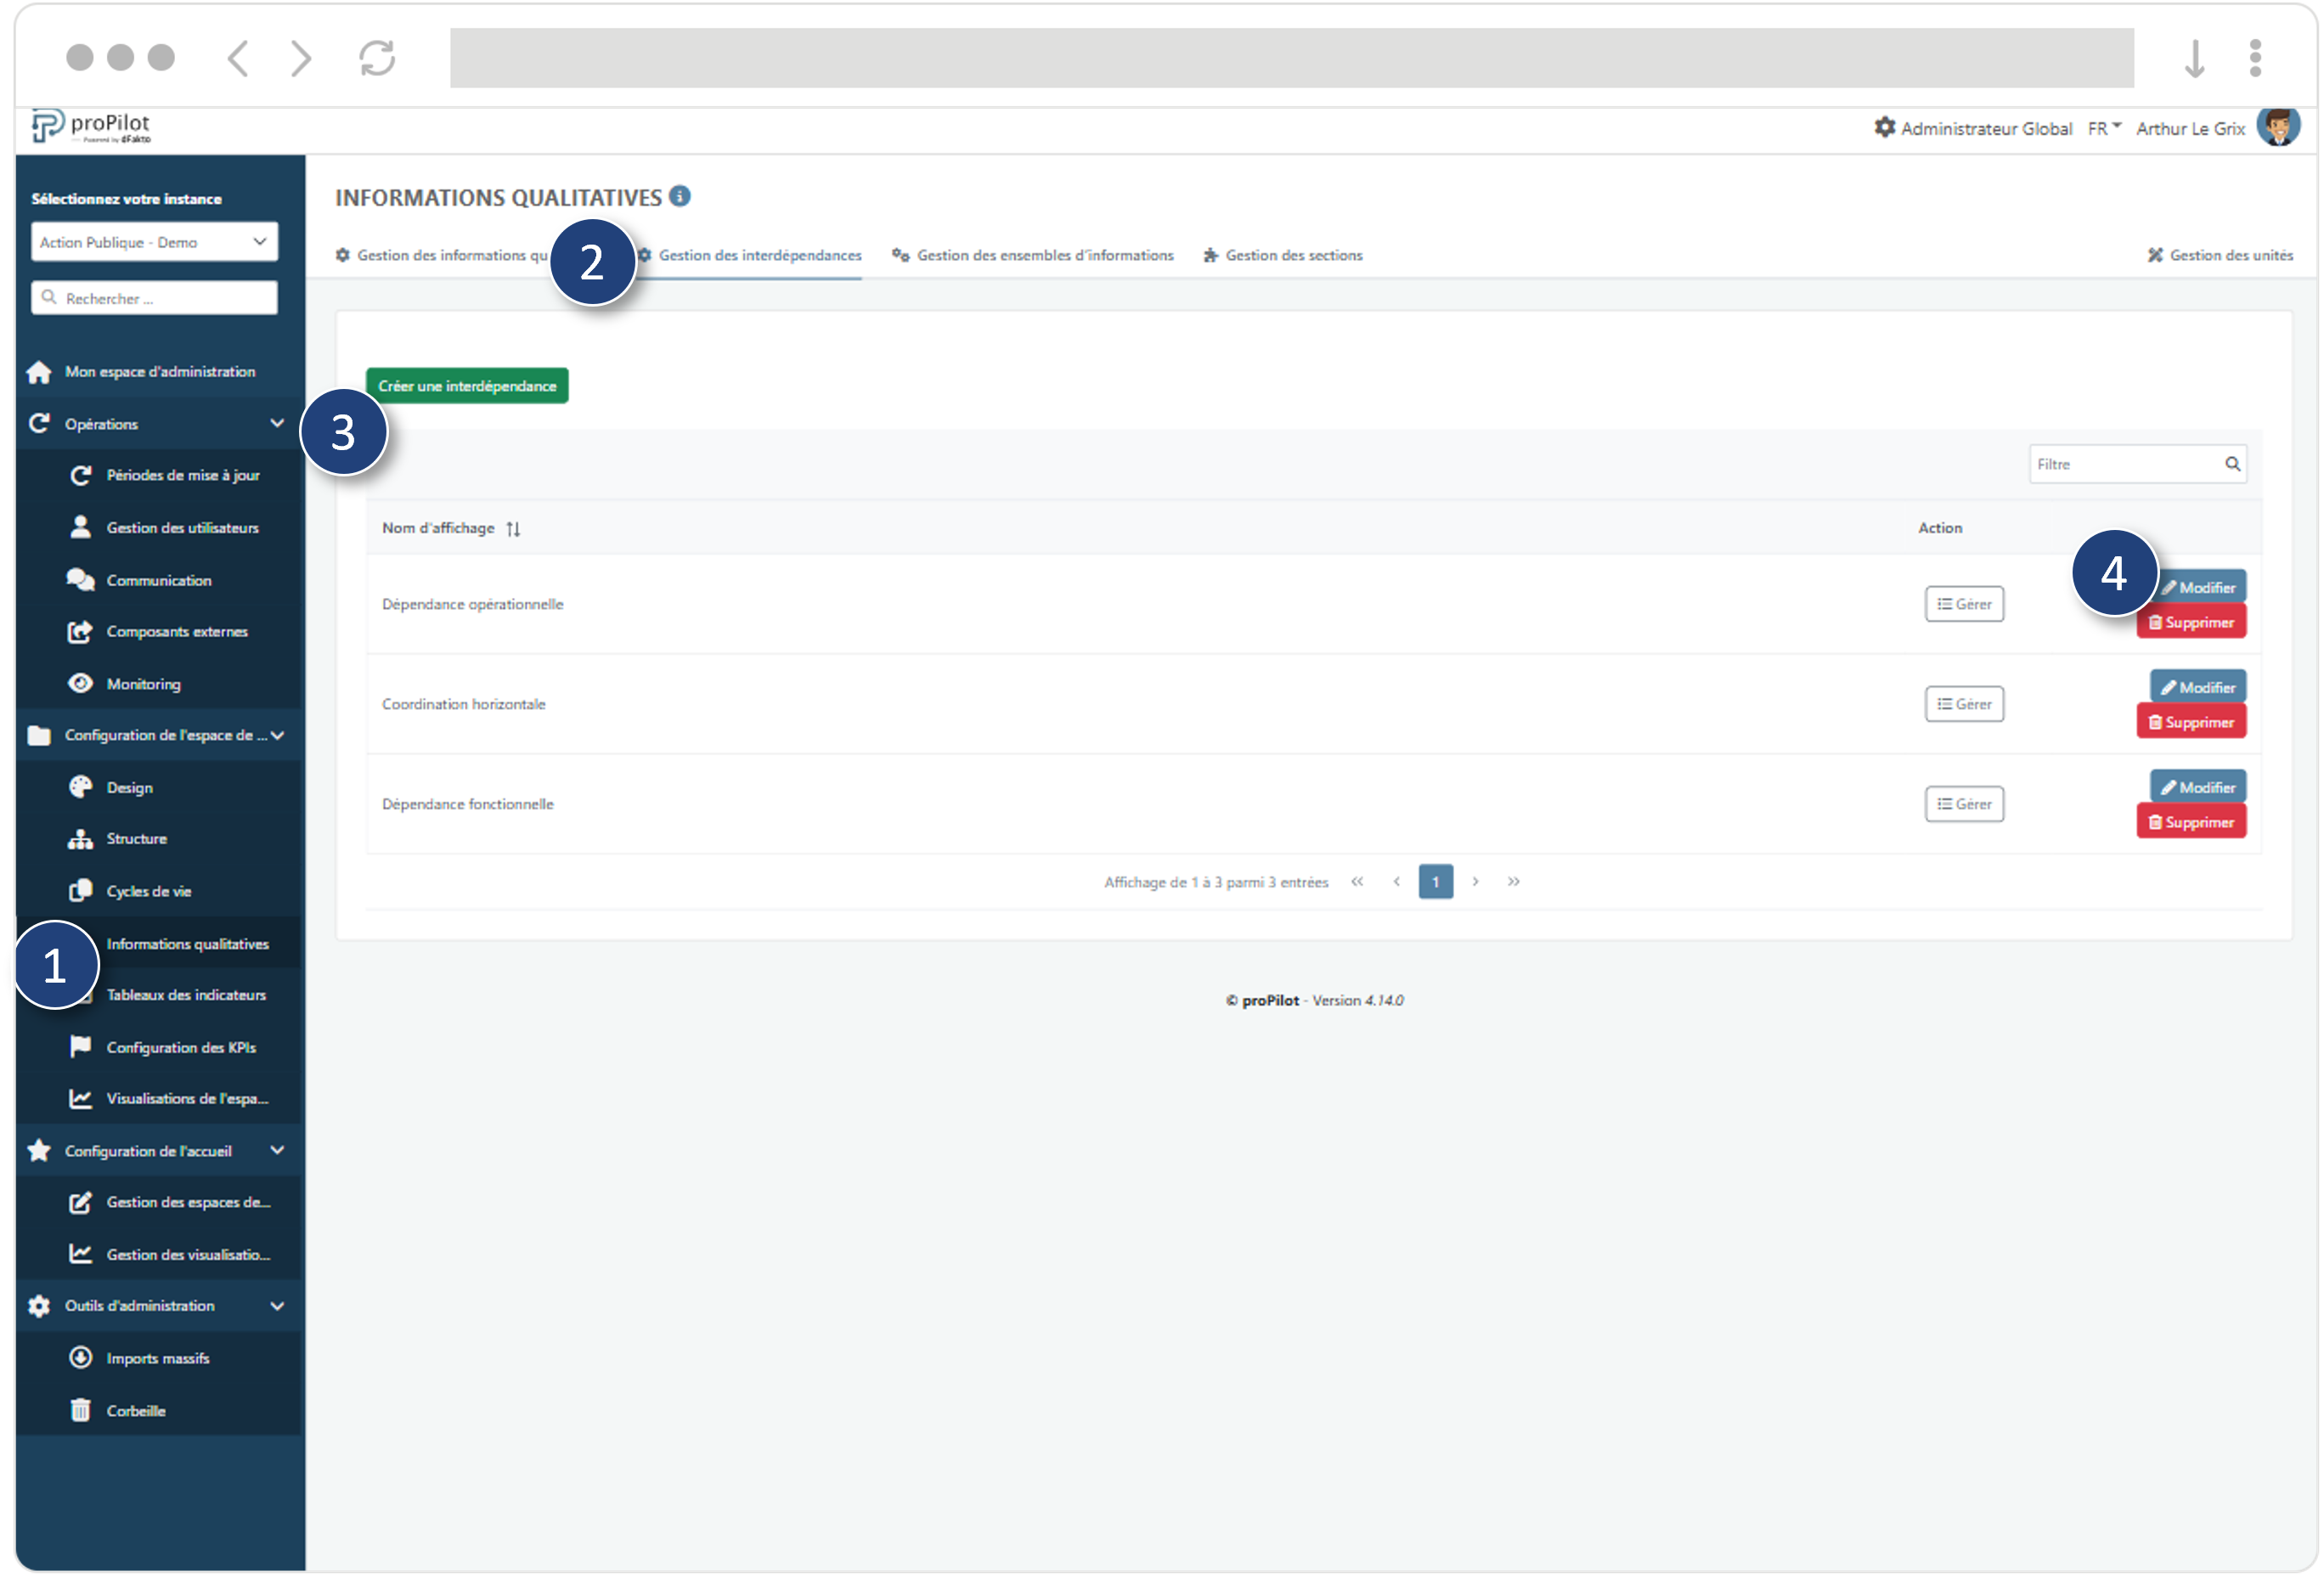This screenshot has height=1578, width=2324.
Task: Click the info icon next to Informations Qualitatives
Action: (x=681, y=197)
